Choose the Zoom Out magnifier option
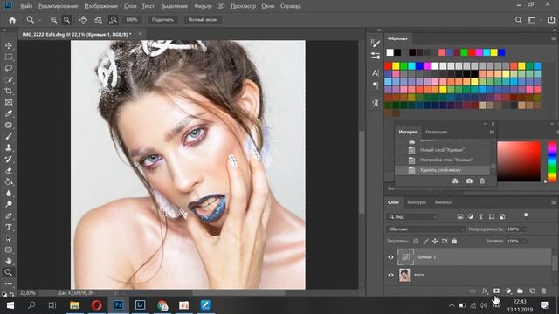This screenshot has height=314, width=559. coord(66,20)
